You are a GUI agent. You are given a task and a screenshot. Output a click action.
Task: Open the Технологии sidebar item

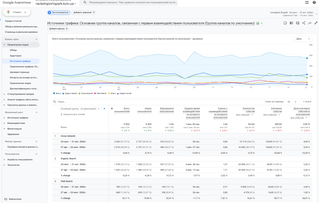[x=13, y=165]
